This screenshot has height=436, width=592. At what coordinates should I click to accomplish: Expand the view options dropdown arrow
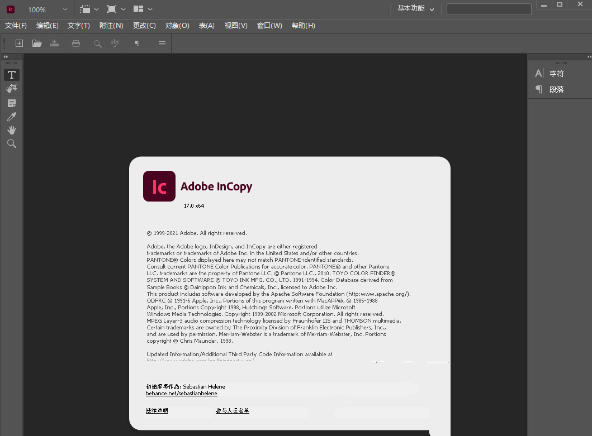pyautogui.click(x=96, y=9)
